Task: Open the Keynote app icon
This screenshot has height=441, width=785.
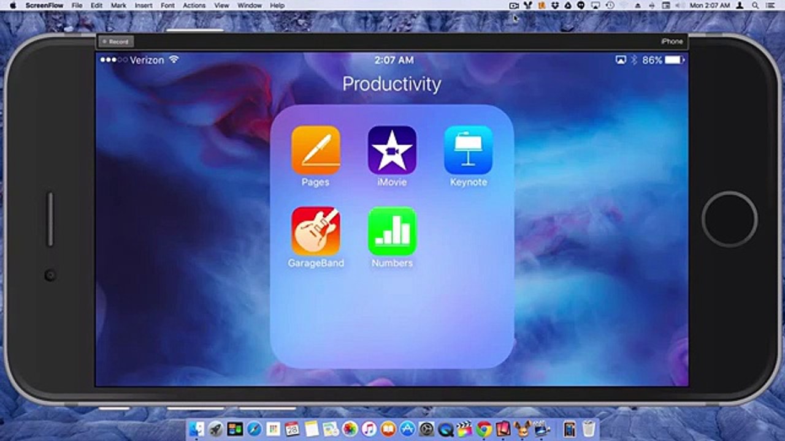Action: pos(469,150)
